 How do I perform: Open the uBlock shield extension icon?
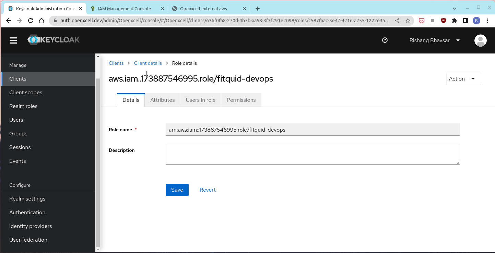[x=444, y=21]
